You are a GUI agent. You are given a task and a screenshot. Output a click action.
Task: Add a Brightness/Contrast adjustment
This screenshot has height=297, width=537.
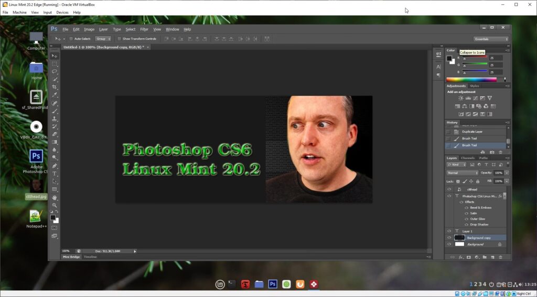coord(461,98)
